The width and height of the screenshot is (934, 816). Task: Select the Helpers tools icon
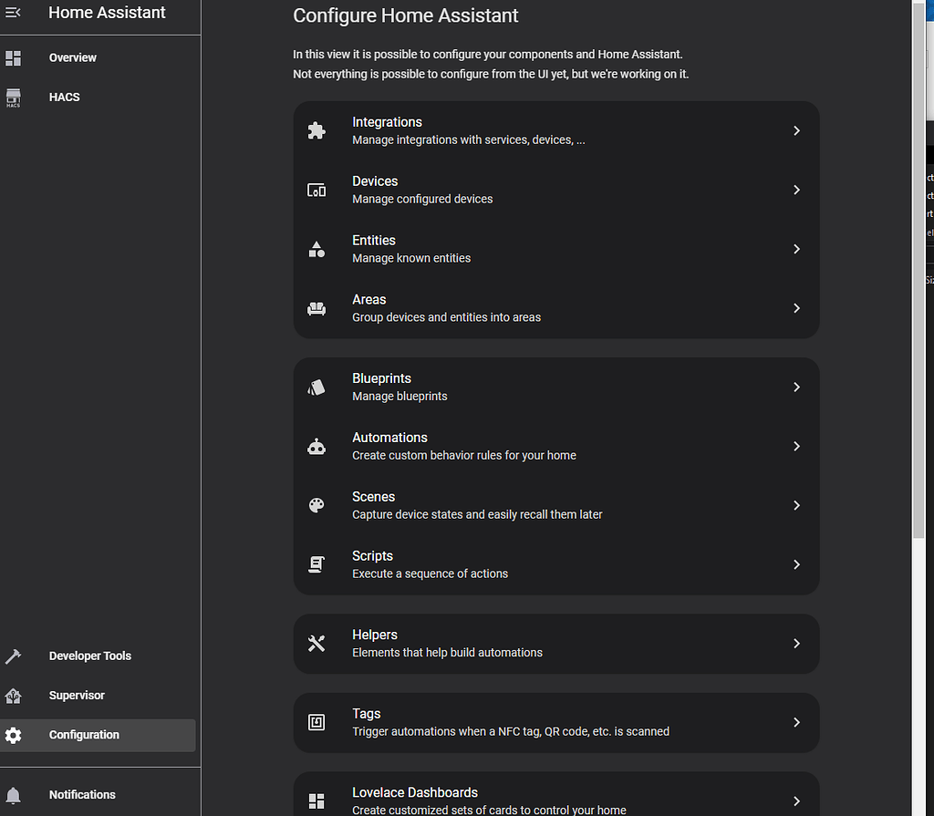click(316, 644)
